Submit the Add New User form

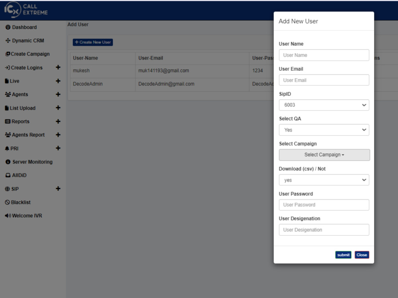pyautogui.click(x=343, y=255)
